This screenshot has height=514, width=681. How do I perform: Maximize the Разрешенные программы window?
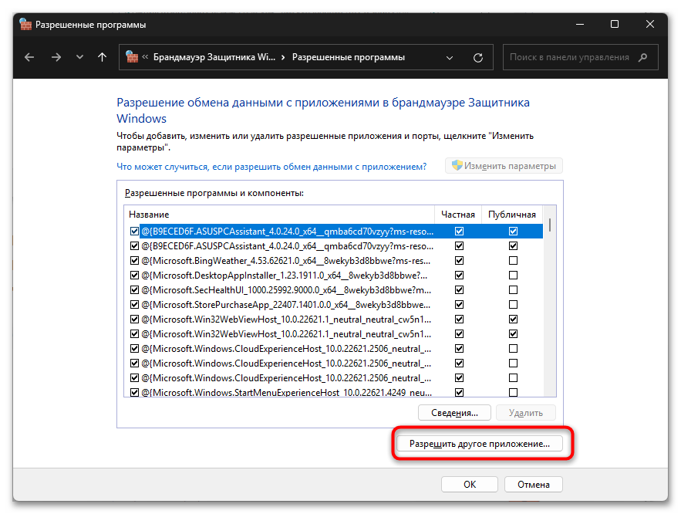click(x=615, y=25)
